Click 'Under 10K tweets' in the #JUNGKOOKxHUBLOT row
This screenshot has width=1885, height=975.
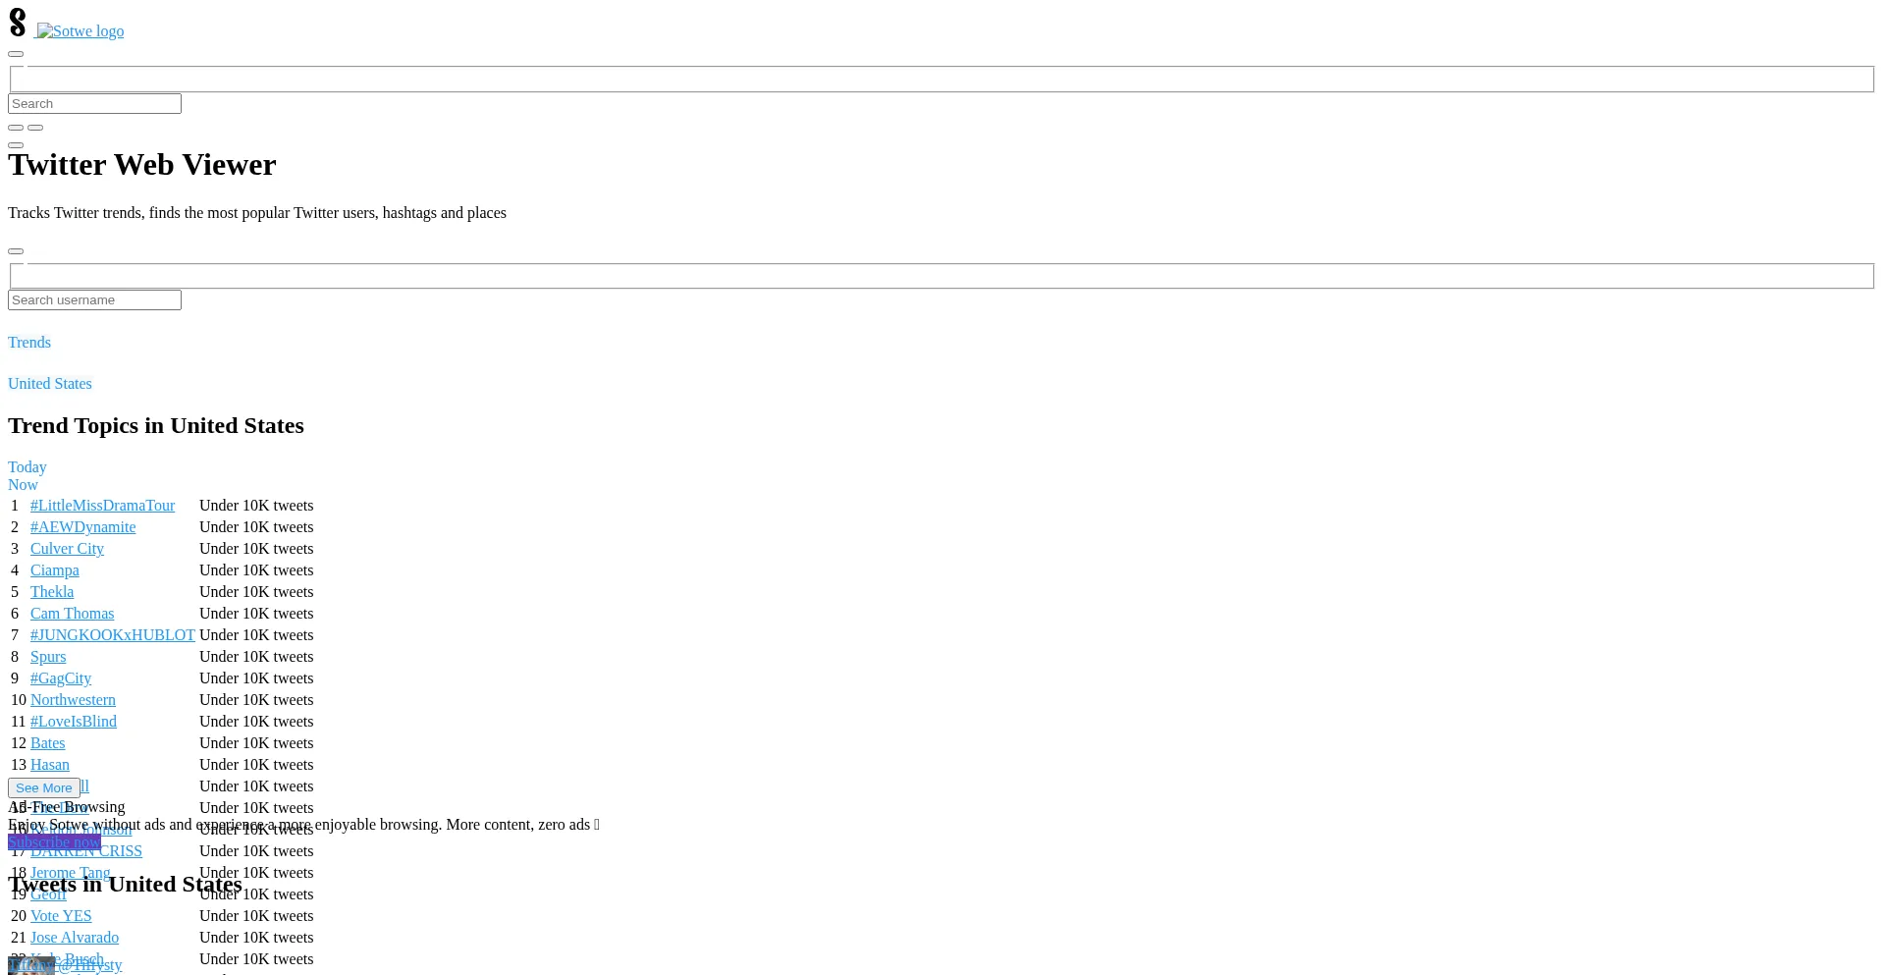pos(256,635)
